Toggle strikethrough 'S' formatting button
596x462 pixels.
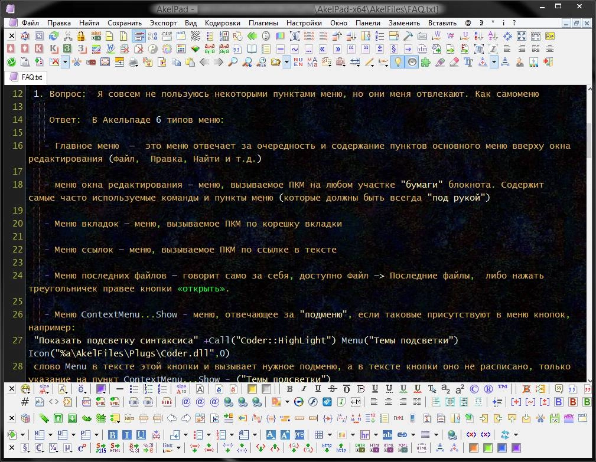pos(332,389)
